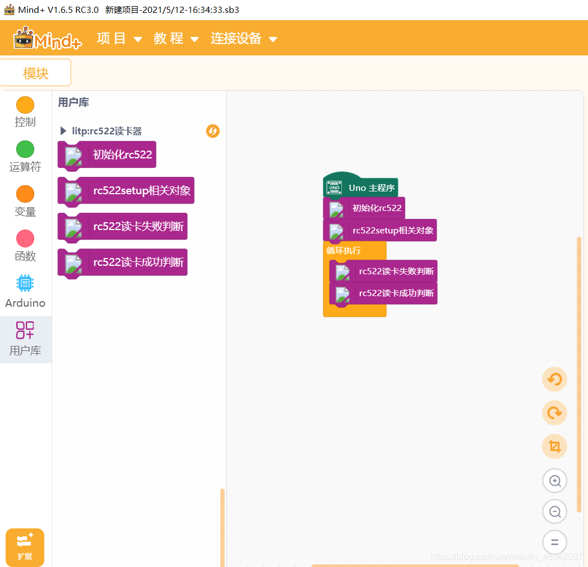Click the image icon on palette 初始化rc522
The height and width of the screenshot is (567, 588).
tap(73, 156)
